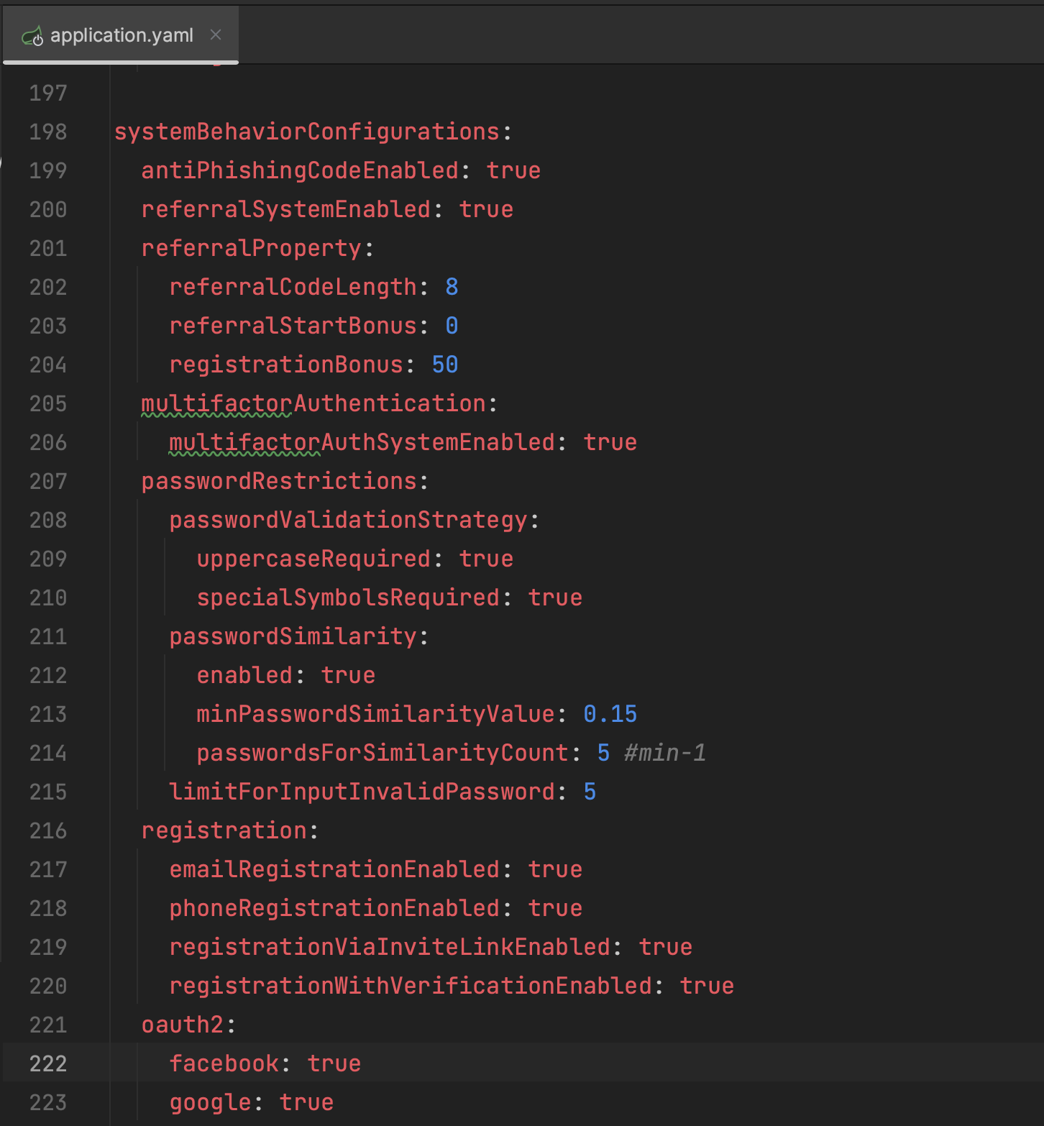Image resolution: width=1044 pixels, height=1126 pixels.
Task: Click the registrationBonus value 50
Action: tap(445, 365)
